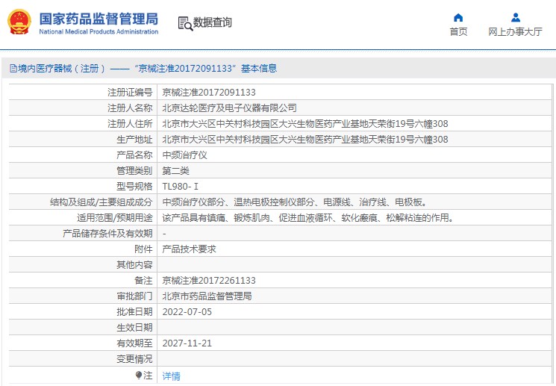Click the user icon above 网上办事大厅
Screen dimensions: 556x386
tap(515, 17)
